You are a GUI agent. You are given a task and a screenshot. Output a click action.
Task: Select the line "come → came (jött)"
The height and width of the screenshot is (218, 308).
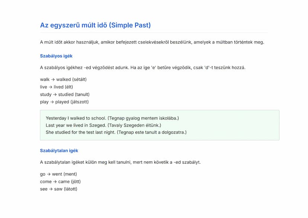tap(60, 182)
